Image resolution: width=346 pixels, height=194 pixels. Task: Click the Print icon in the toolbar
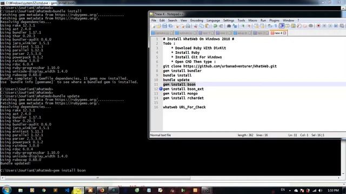(x=188, y=26)
